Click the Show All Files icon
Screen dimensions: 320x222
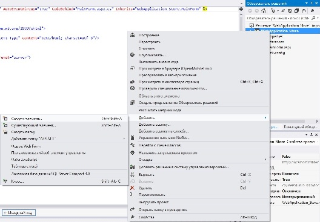point(304,11)
